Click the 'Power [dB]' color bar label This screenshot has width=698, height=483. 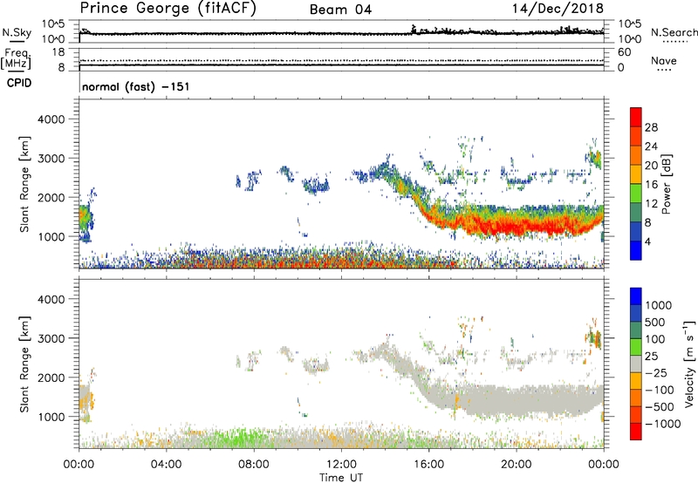667,184
